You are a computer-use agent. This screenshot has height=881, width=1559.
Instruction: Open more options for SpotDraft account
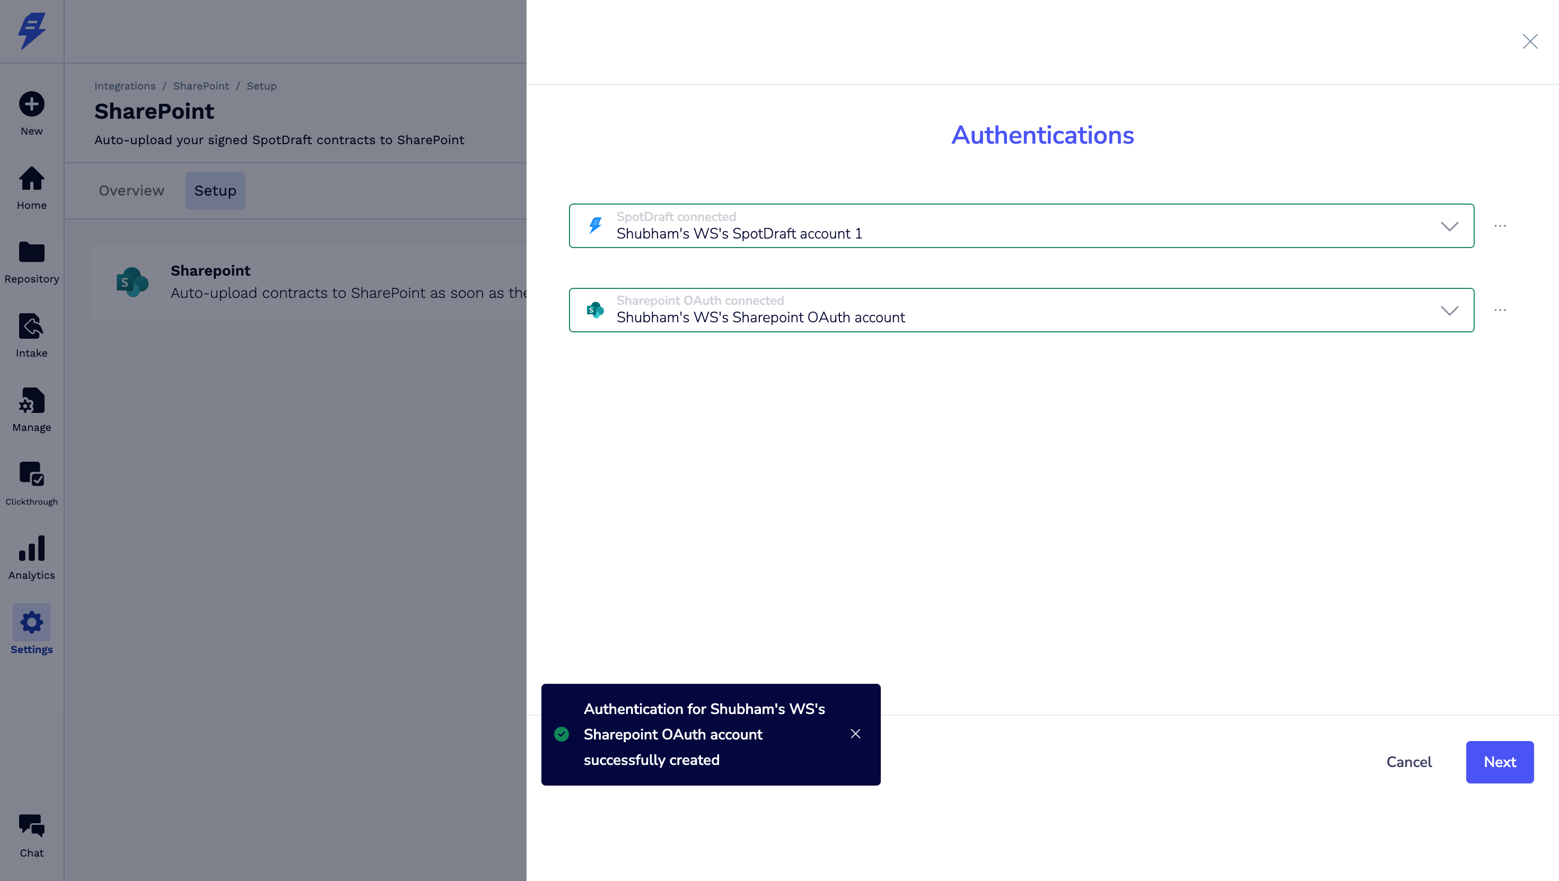tap(1500, 226)
